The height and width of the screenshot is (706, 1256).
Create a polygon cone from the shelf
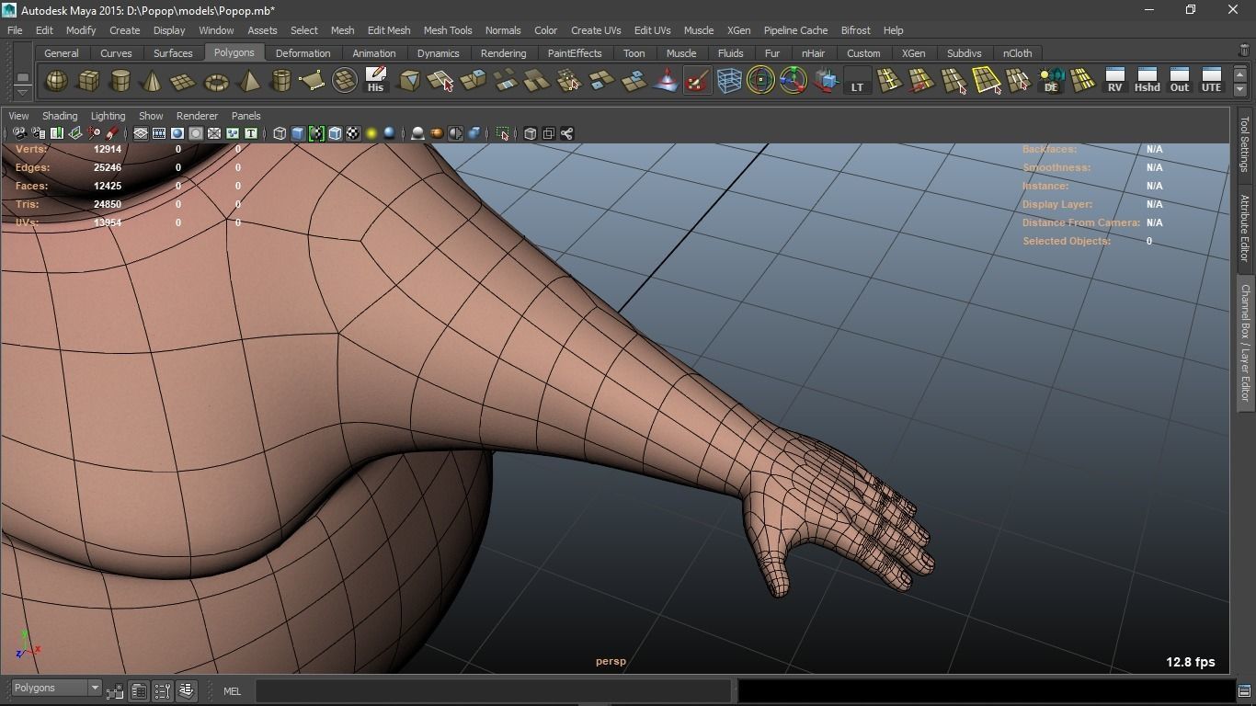point(152,82)
